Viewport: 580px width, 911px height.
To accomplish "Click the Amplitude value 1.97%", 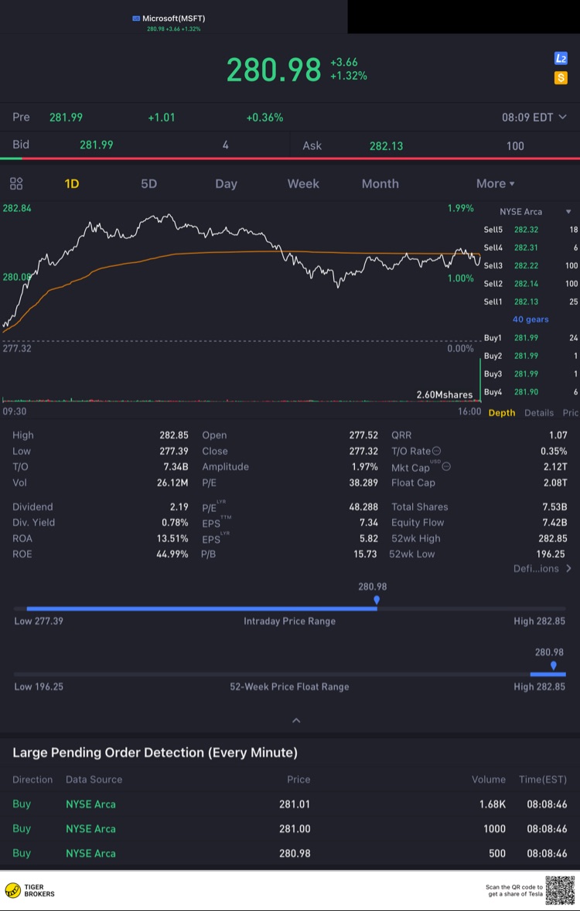I will [365, 466].
